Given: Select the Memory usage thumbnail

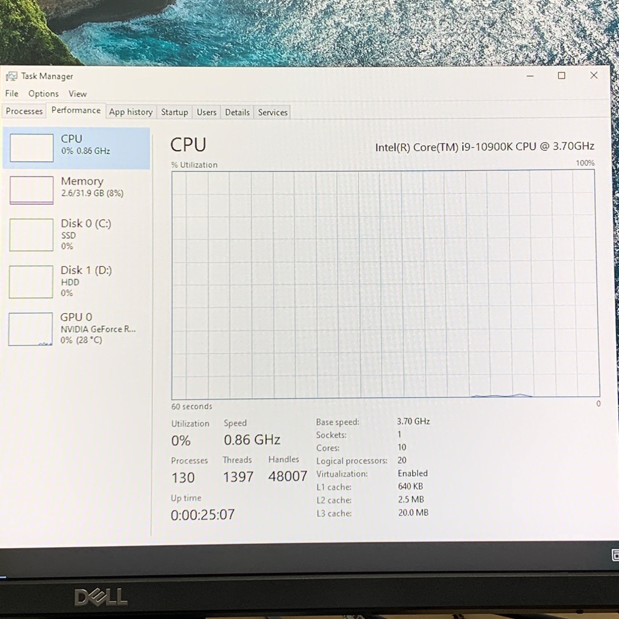Looking at the screenshot, I should pyautogui.click(x=32, y=190).
